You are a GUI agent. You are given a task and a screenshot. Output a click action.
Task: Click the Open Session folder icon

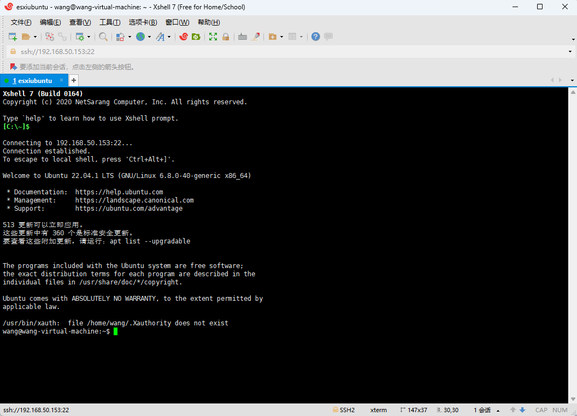pyautogui.click(x=26, y=37)
